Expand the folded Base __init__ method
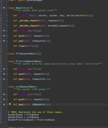 point(7,15)
